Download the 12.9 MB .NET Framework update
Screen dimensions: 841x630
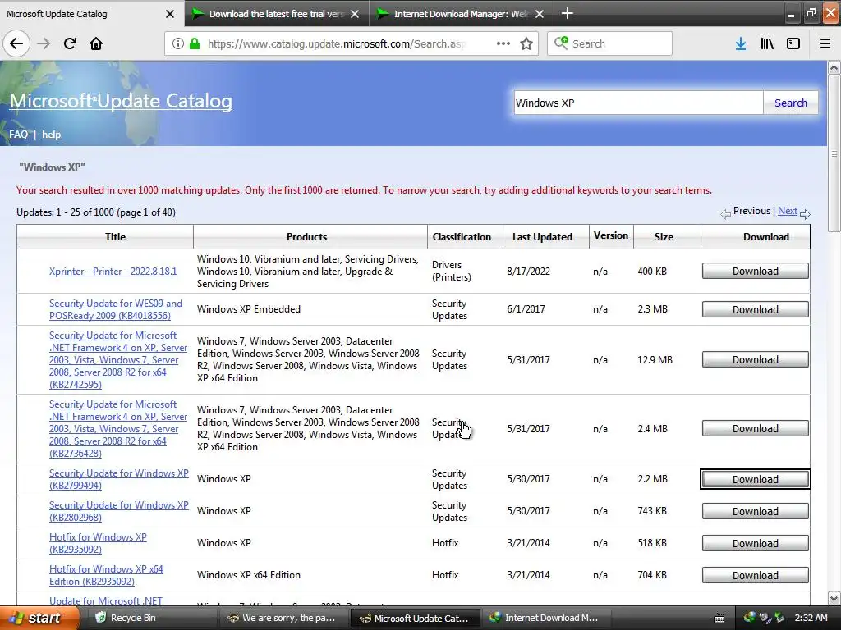tap(756, 359)
